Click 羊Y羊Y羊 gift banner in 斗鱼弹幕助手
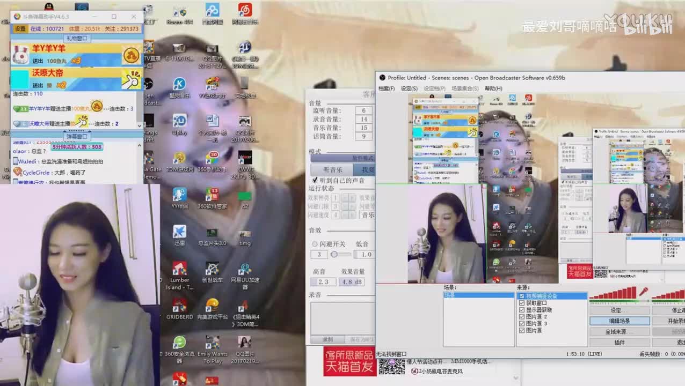This screenshot has height=386, width=685. pyautogui.click(x=77, y=55)
